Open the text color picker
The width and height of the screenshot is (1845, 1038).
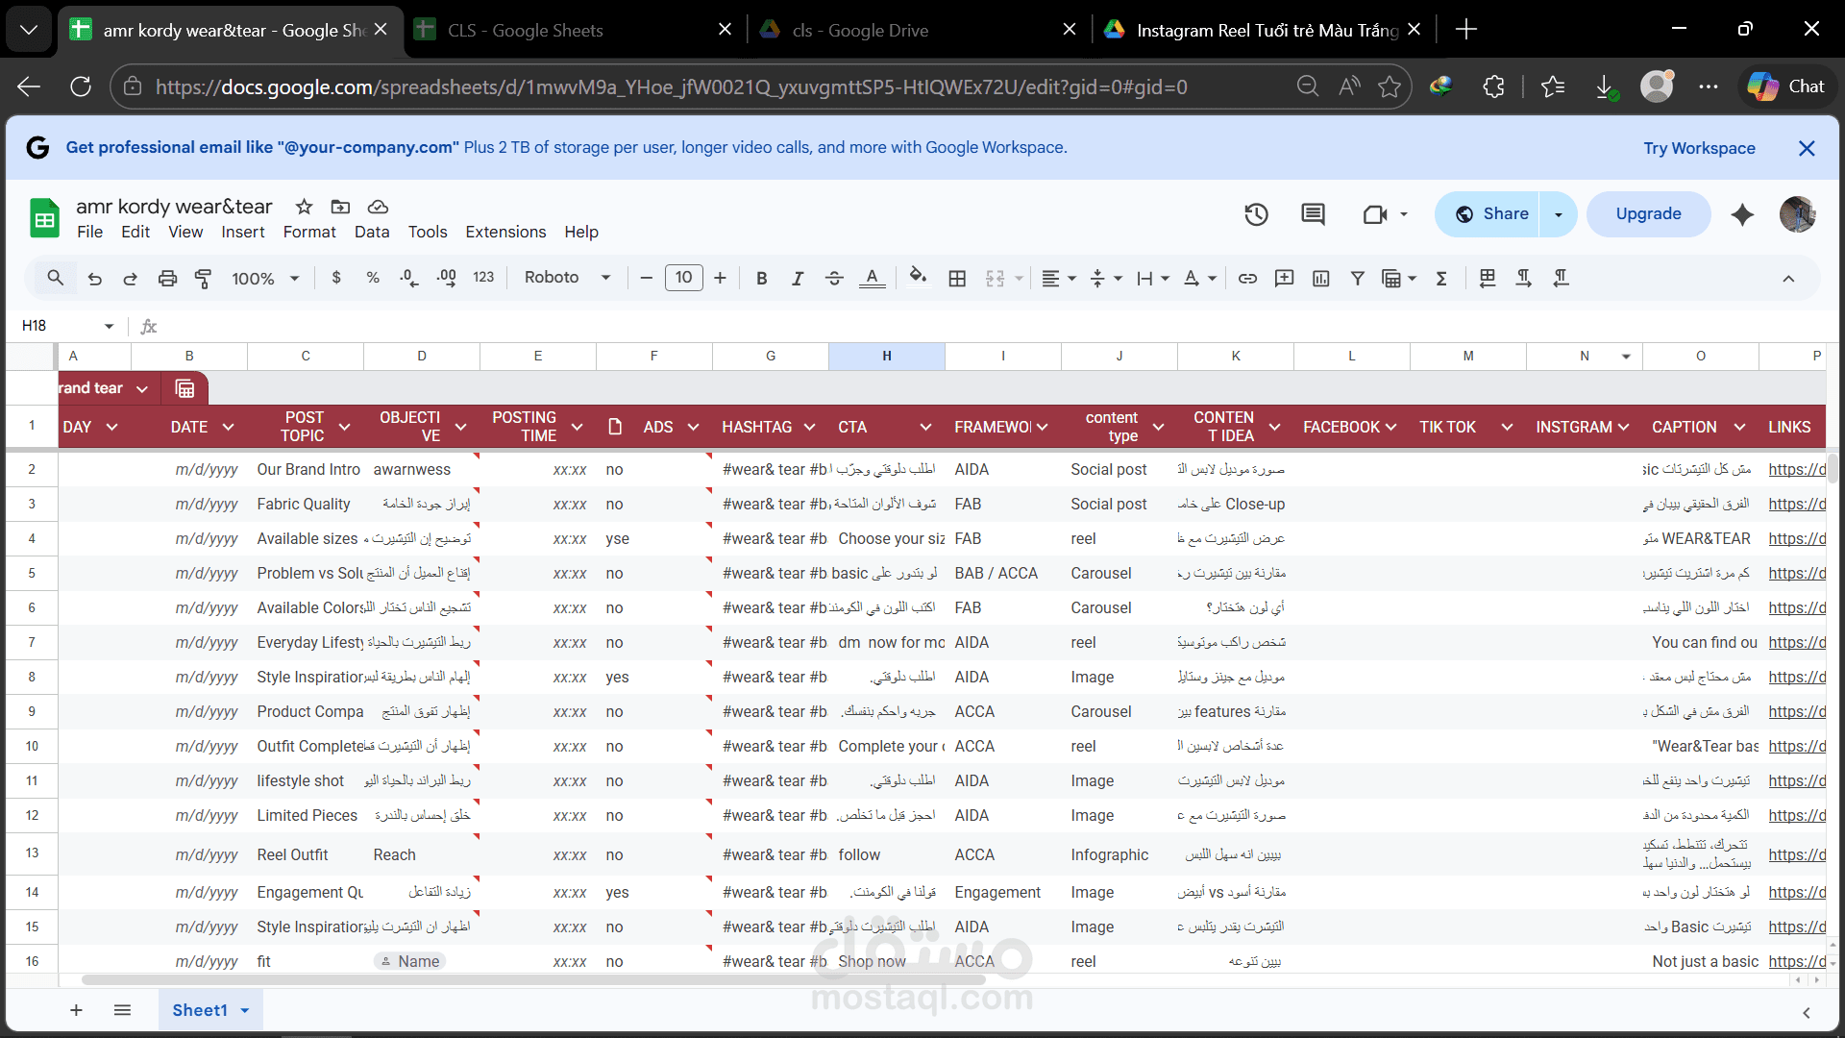872,278
